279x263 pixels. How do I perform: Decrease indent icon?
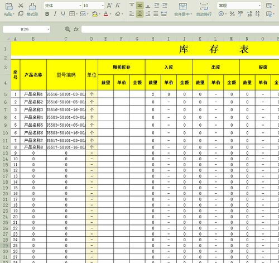(157, 6)
